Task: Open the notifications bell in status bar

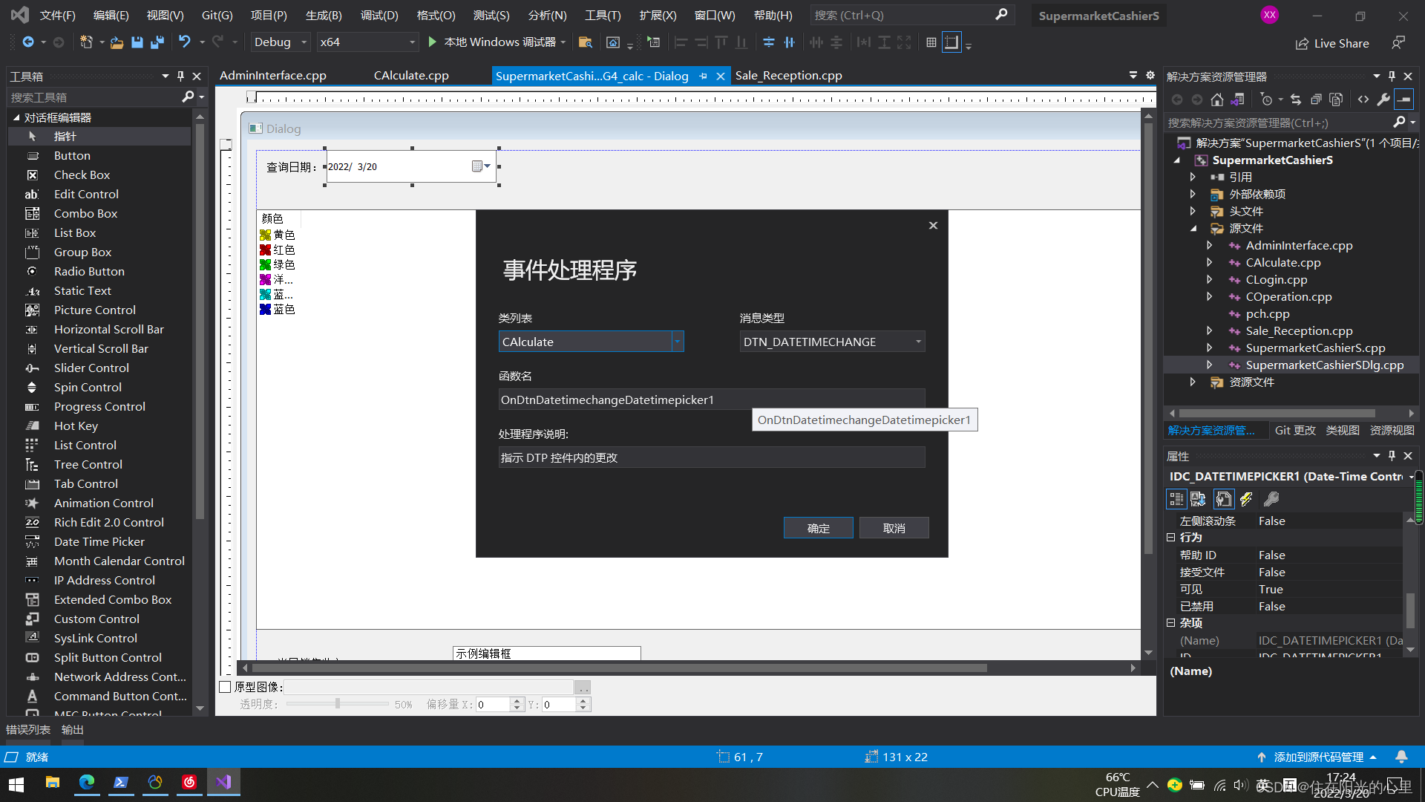Action: click(1401, 757)
